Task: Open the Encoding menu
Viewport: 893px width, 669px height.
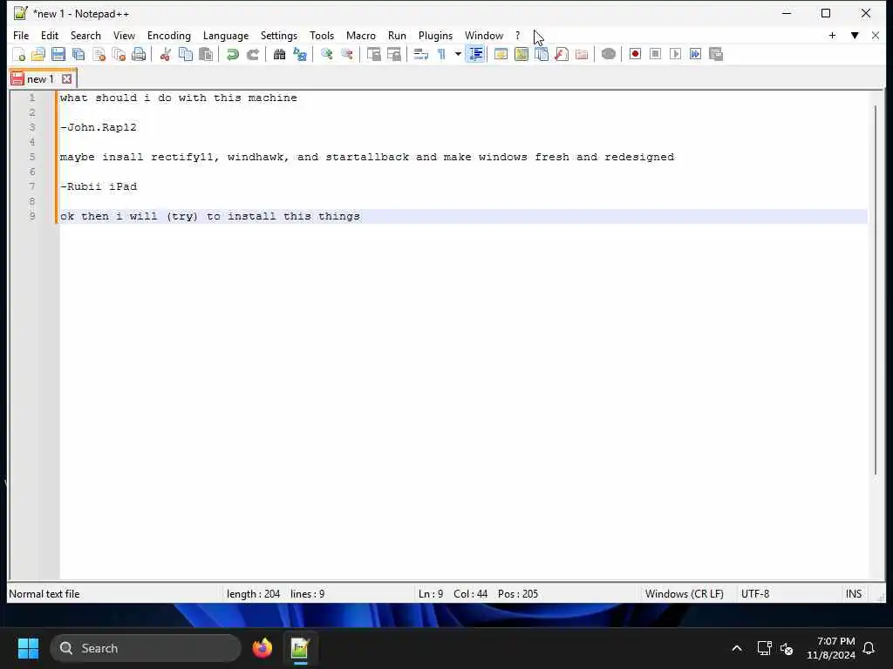Action: click(x=168, y=35)
